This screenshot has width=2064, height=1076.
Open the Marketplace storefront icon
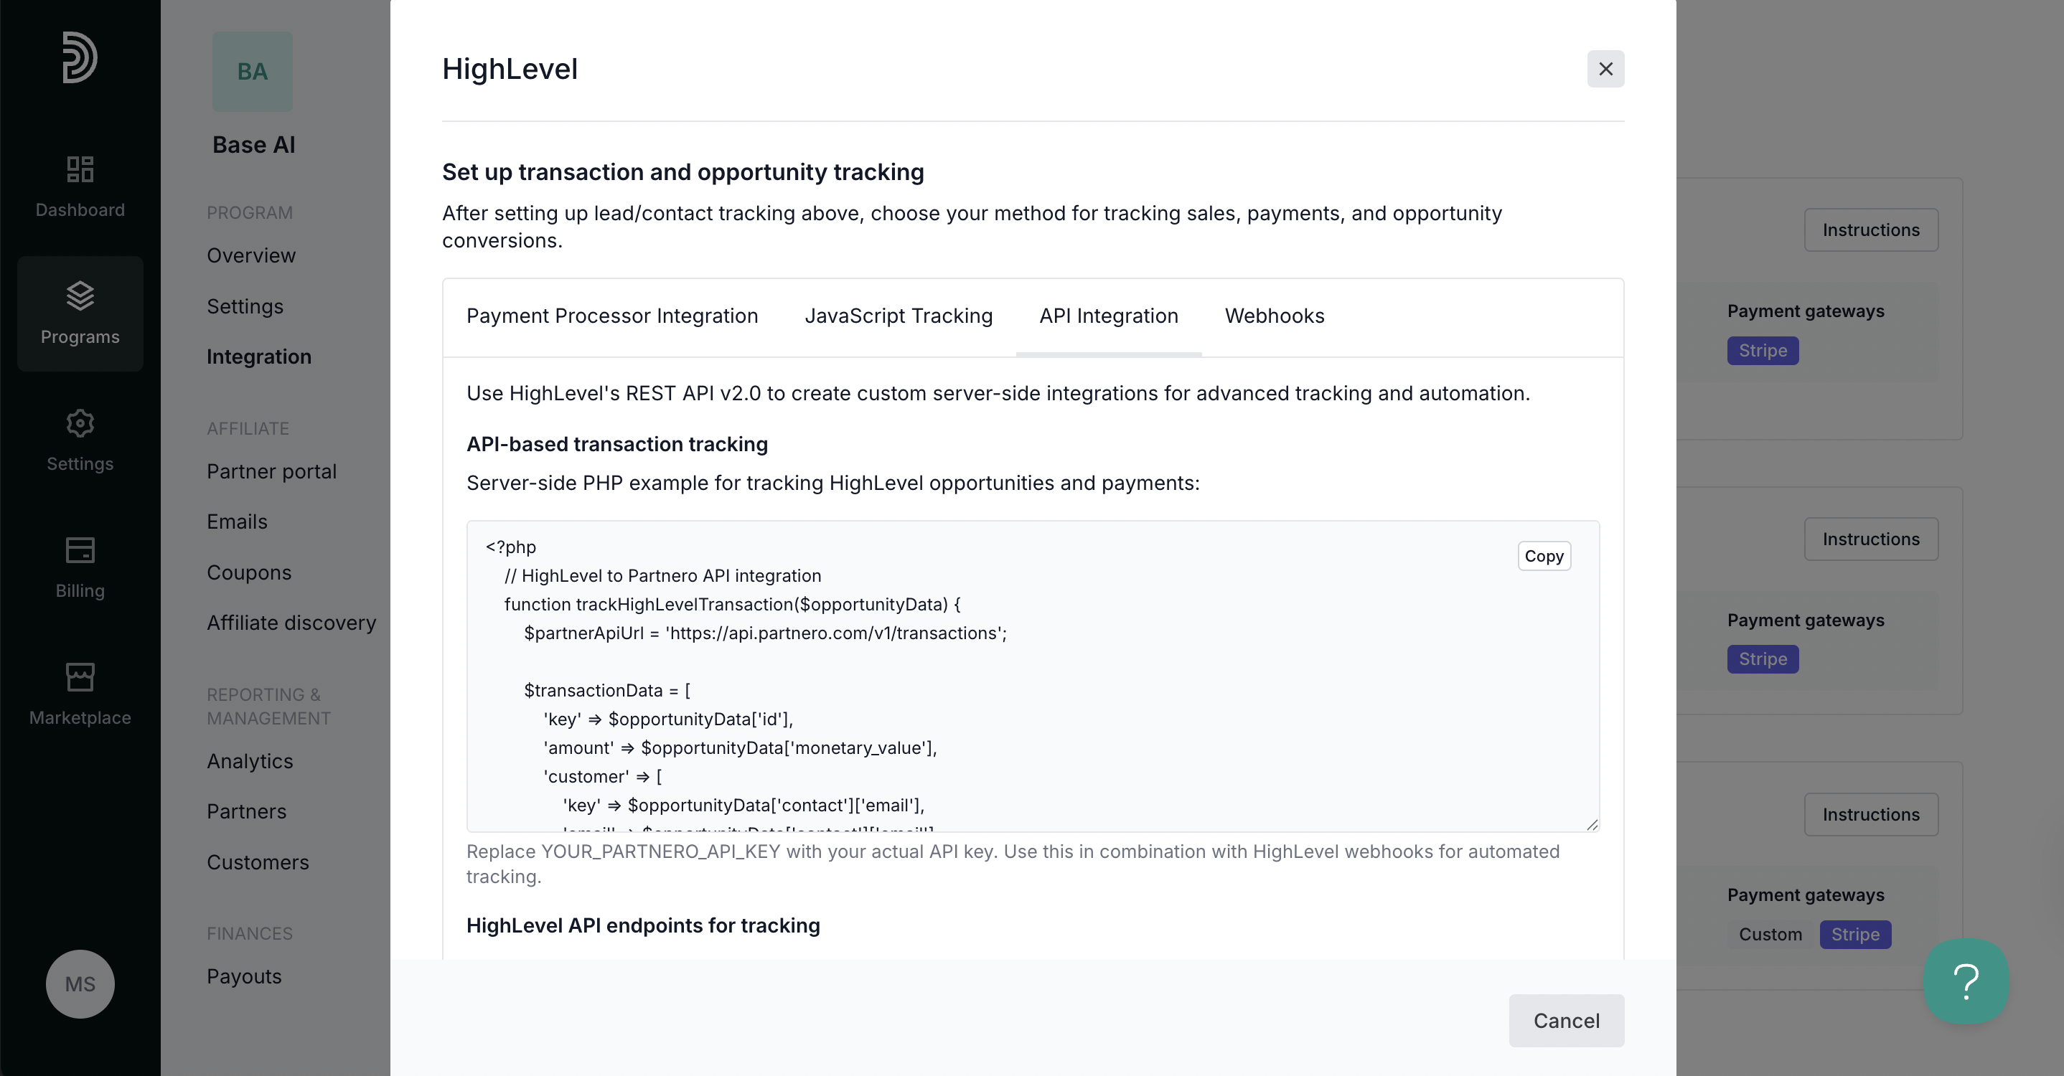80,676
